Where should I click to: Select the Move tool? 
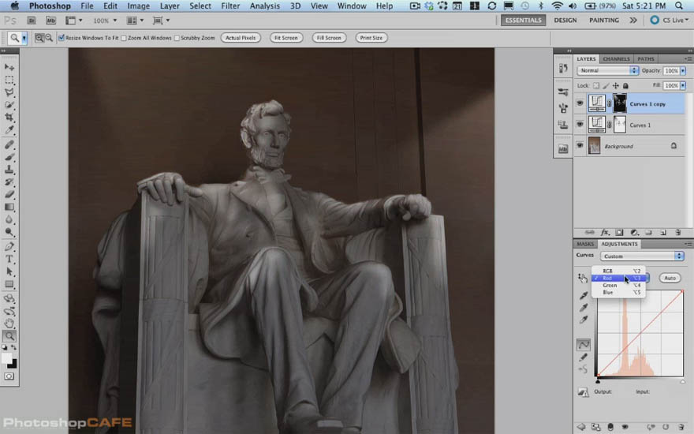pos(9,67)
